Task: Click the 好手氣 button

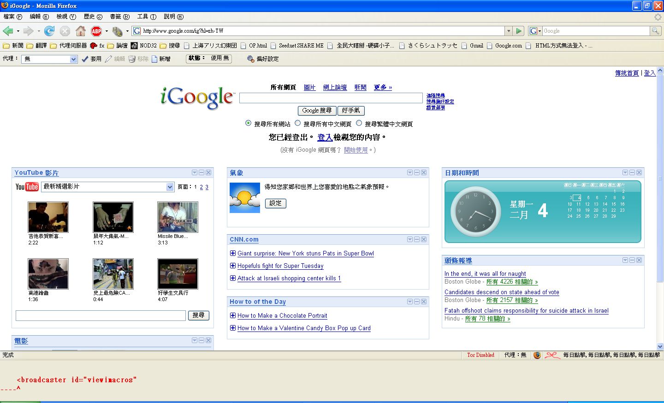Action: (x=351, y=111)
